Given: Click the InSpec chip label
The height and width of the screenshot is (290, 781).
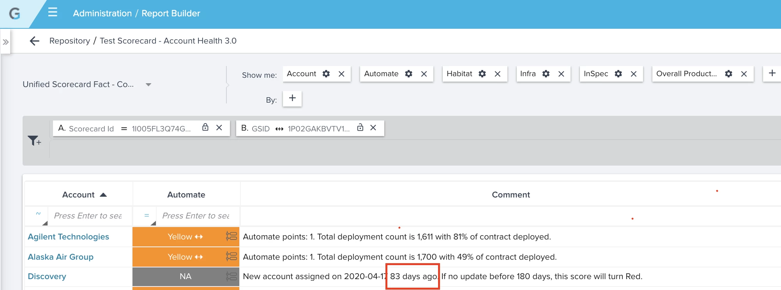Looking at the screenshot, I should tap(596, 74).
